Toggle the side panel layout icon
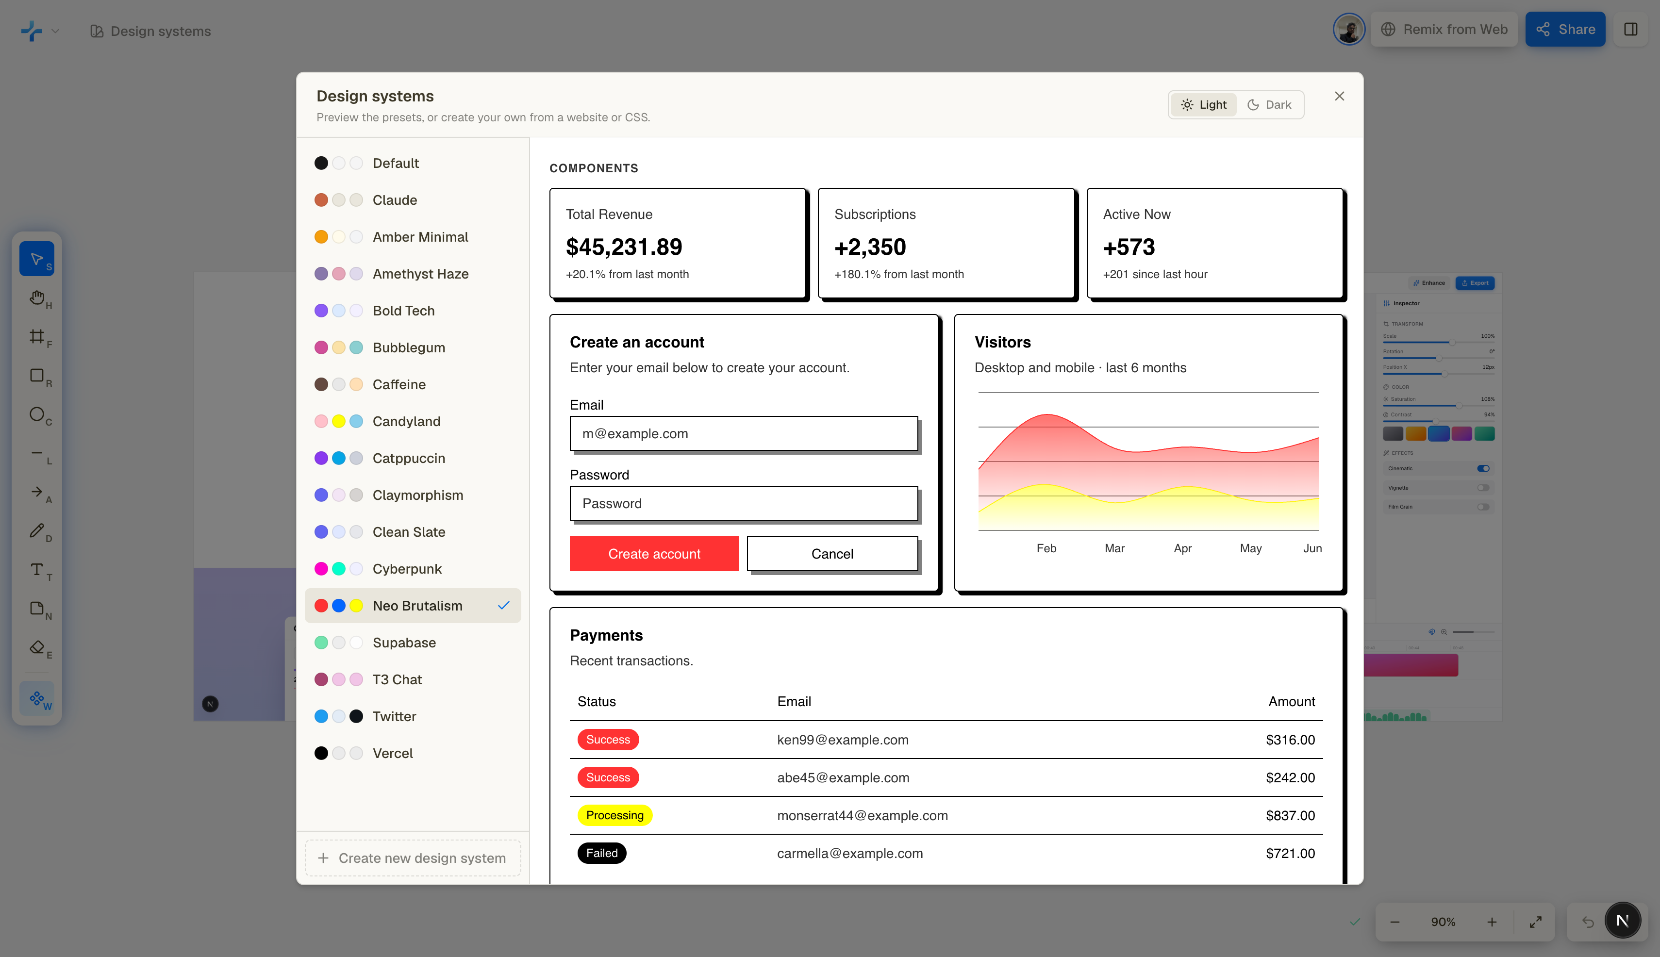1660x957 pixels. point(1630,30)
